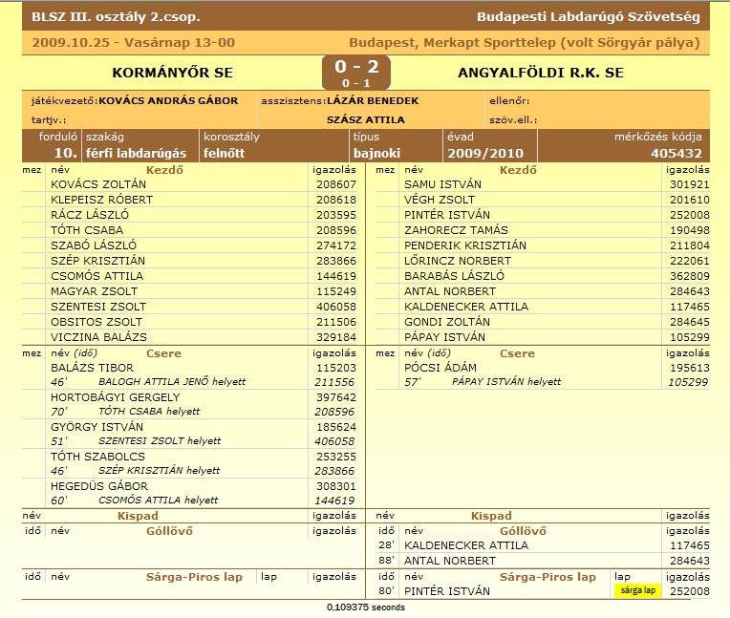Select player OBSITOS ZSOLT

pyautogui.click(x=97, y=322)
